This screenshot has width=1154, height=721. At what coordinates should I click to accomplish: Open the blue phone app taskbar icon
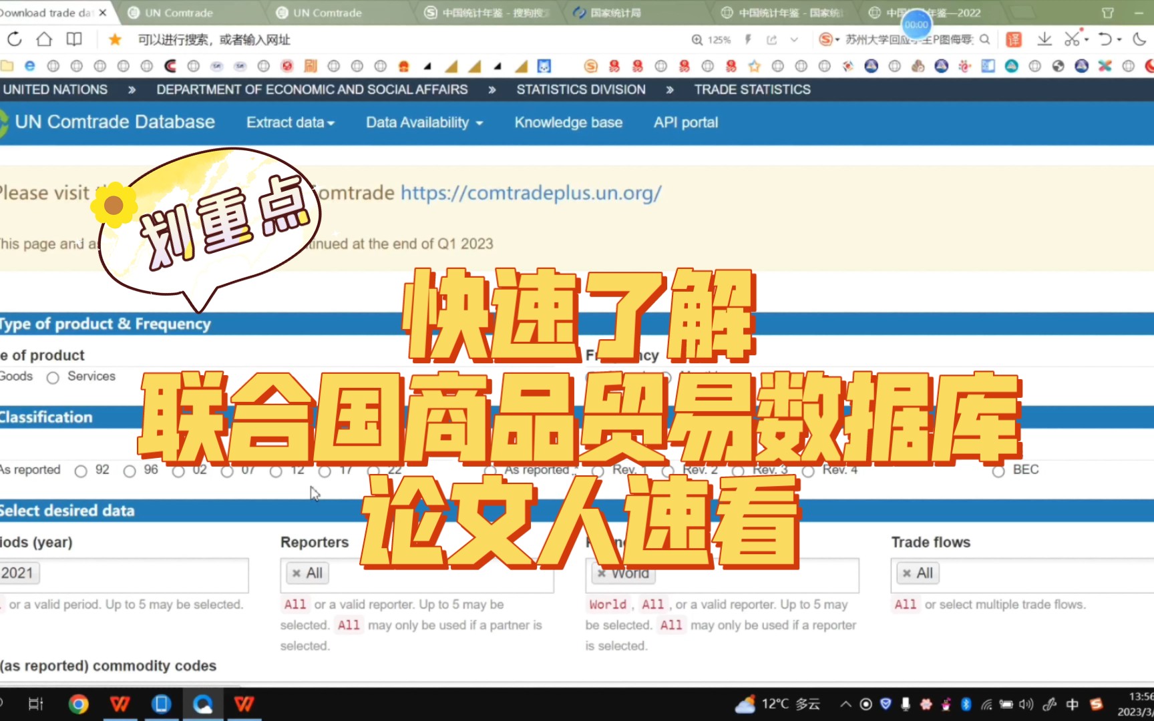[161, 704]
